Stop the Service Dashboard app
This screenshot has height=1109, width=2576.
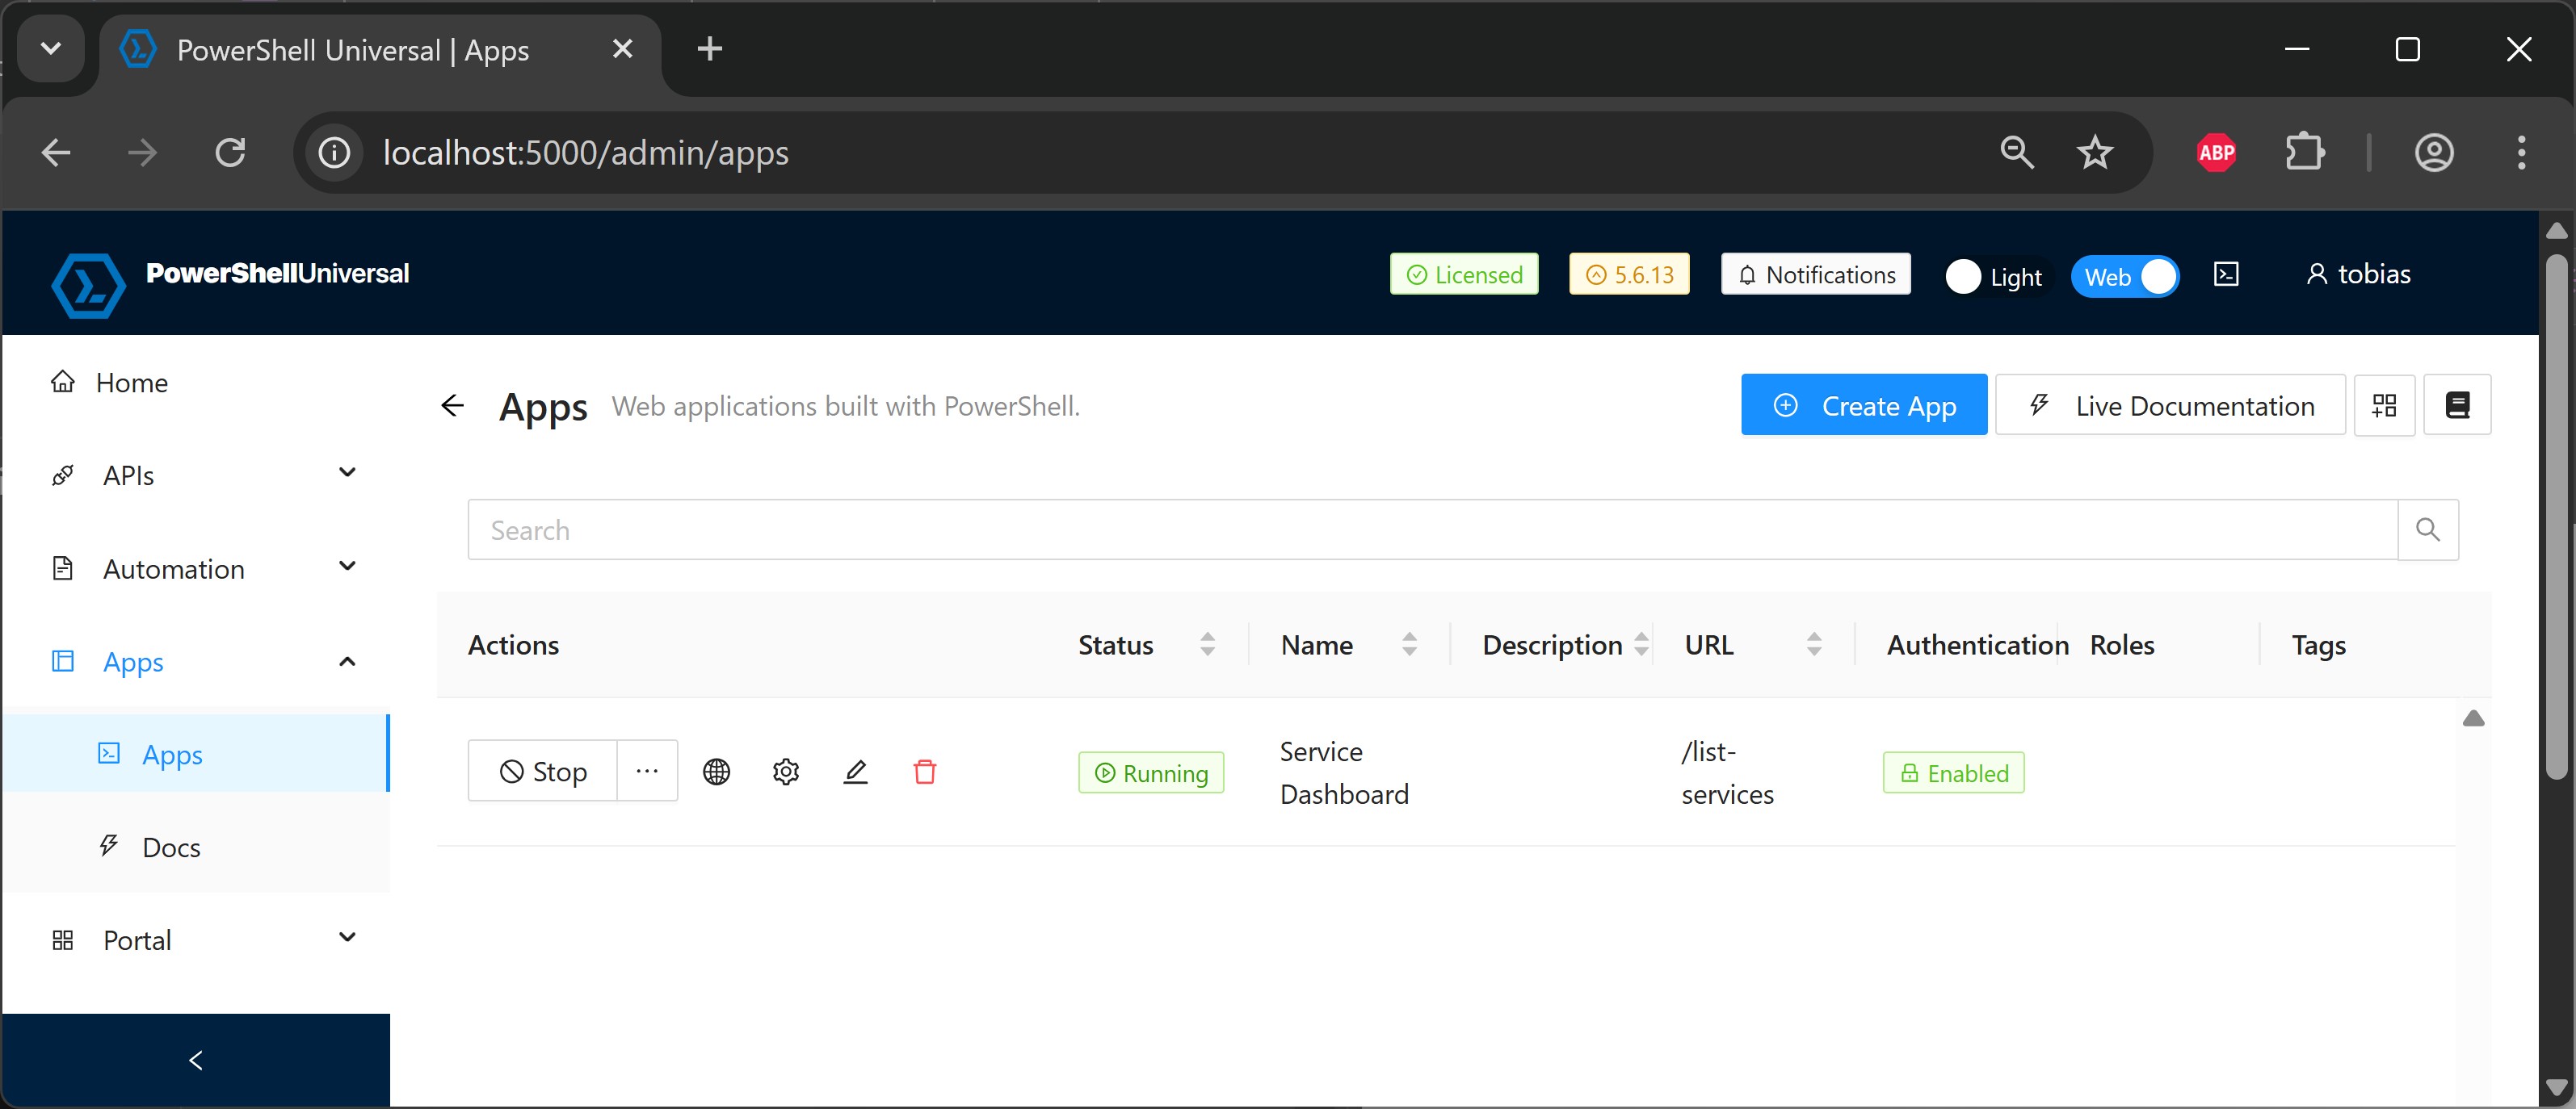tap(543, 772)
